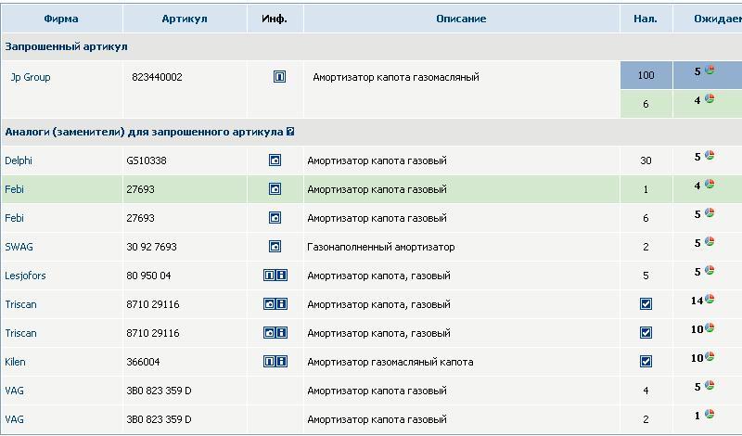The height and width of the screenshot is (436, 742).
Task: Open the Delphi brand link
Action: [x=19, y=160]
